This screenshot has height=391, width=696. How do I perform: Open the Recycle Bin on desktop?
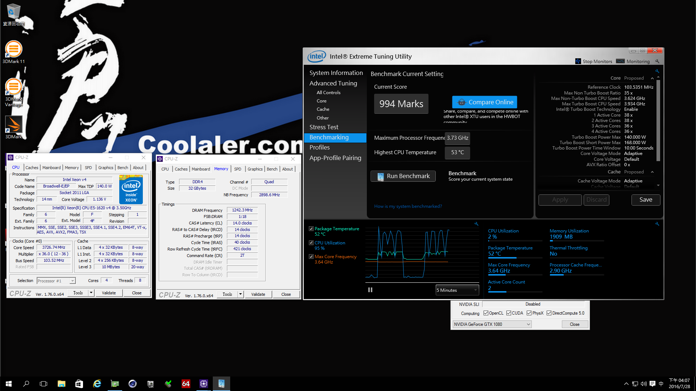(x=13, y=12)
